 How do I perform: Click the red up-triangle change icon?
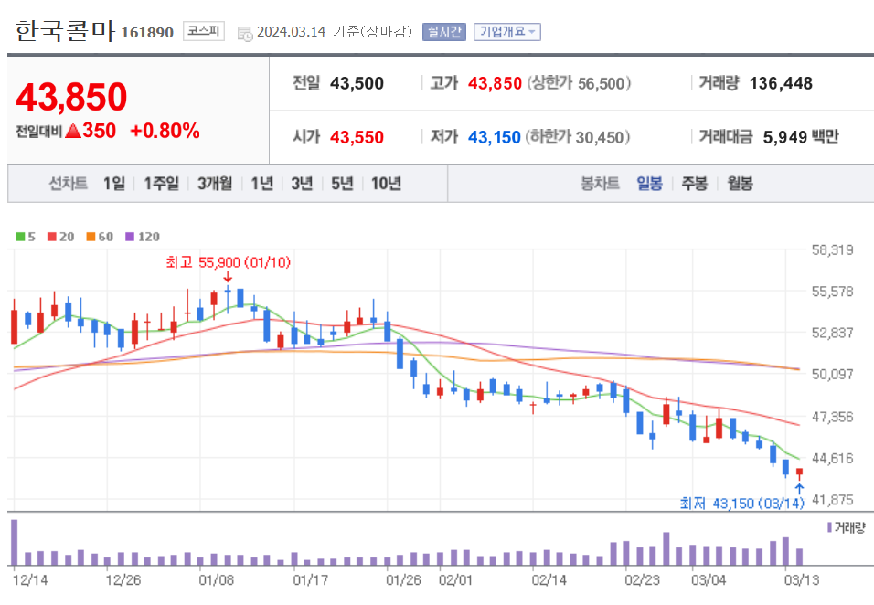point(73,131)
